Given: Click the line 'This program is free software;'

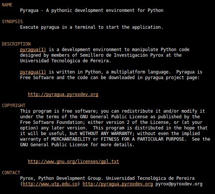Looking at the screenshot, I should [x=112, y=111].
